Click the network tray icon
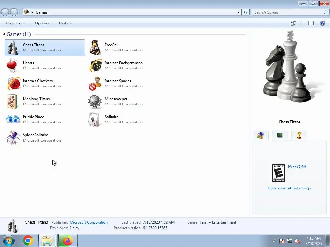The height and width of the screenshot is (247, 330). (290, 241)
